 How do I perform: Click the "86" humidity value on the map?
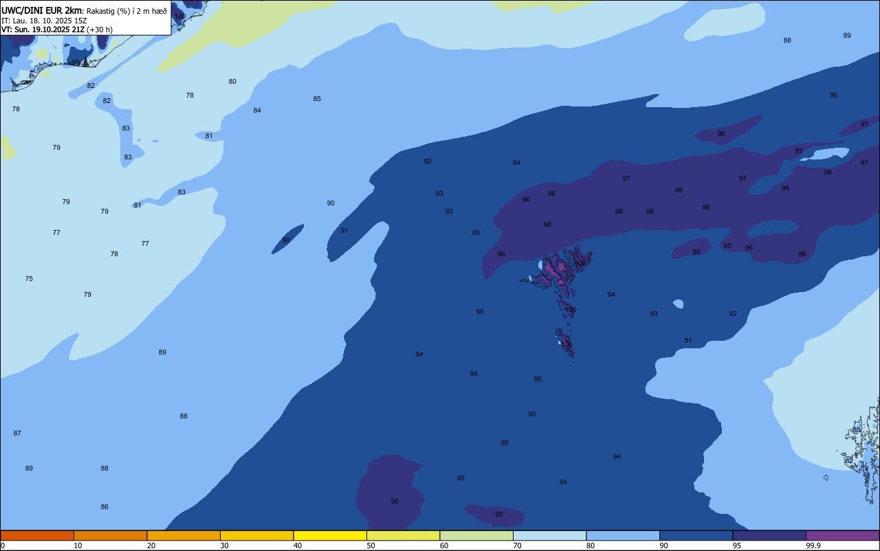[104, 507]
